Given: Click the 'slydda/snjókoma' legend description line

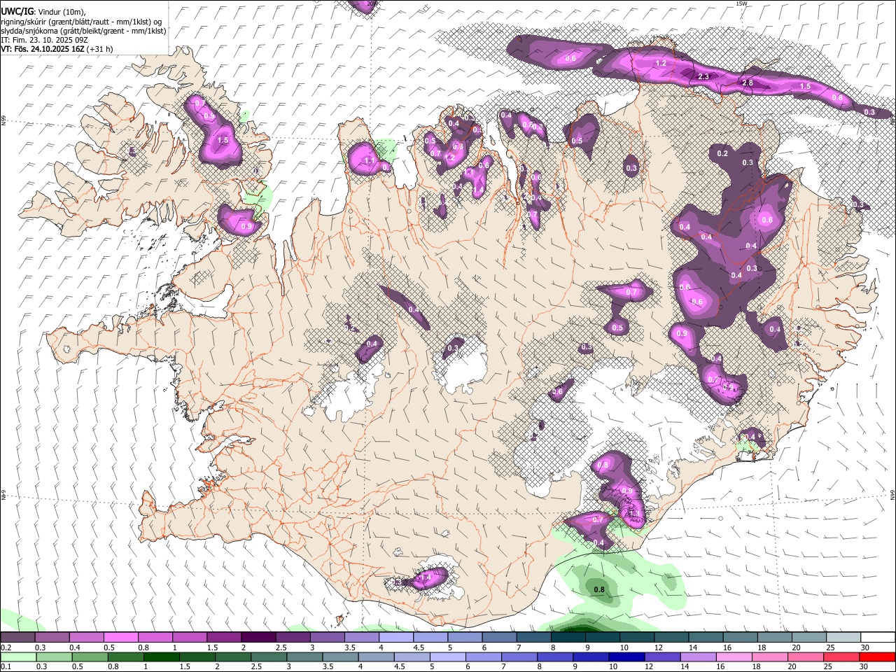Looking at the screenshot, I should 83,31.
